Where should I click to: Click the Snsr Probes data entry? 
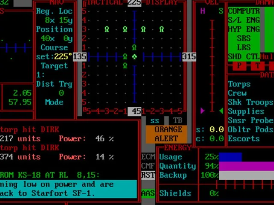[251, 120]
